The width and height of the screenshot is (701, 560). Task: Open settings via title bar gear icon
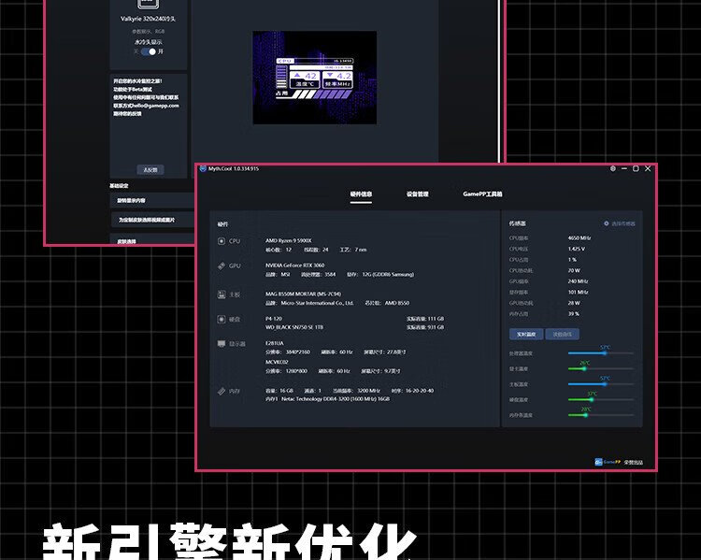613,168
